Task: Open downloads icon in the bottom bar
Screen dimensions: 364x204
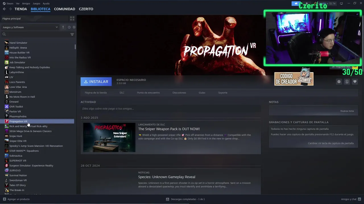Action: pos(167,199)
